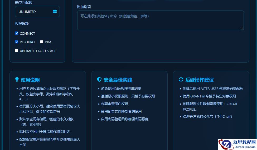The width and height of the screenshot is (257, 150).
Task: Click the RESOURCE label text
Action: [x=28, y=42]
